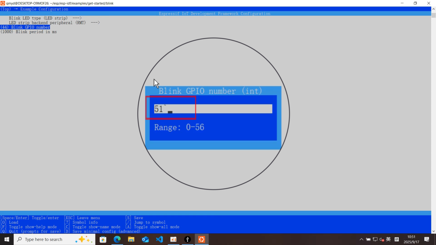This screenshot has width=436, height=245.
Task: Click the [ESC] Leave menu hint
Action: pyautogui.click(x=82, y=218)
